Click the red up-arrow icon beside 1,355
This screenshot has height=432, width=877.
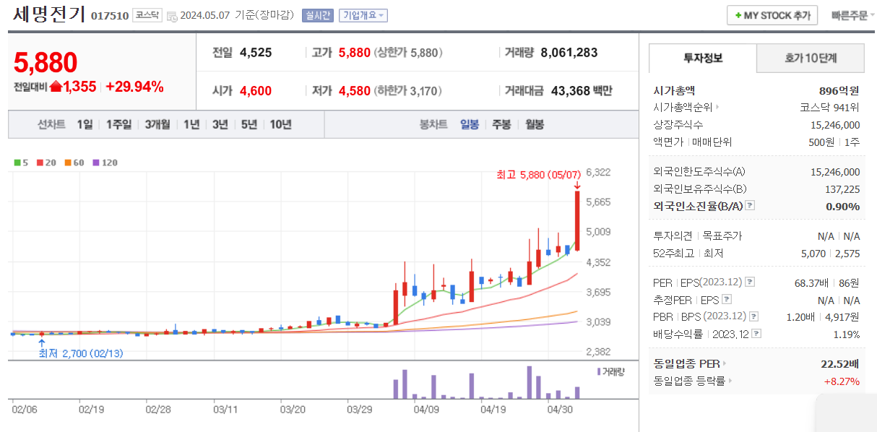56,87
